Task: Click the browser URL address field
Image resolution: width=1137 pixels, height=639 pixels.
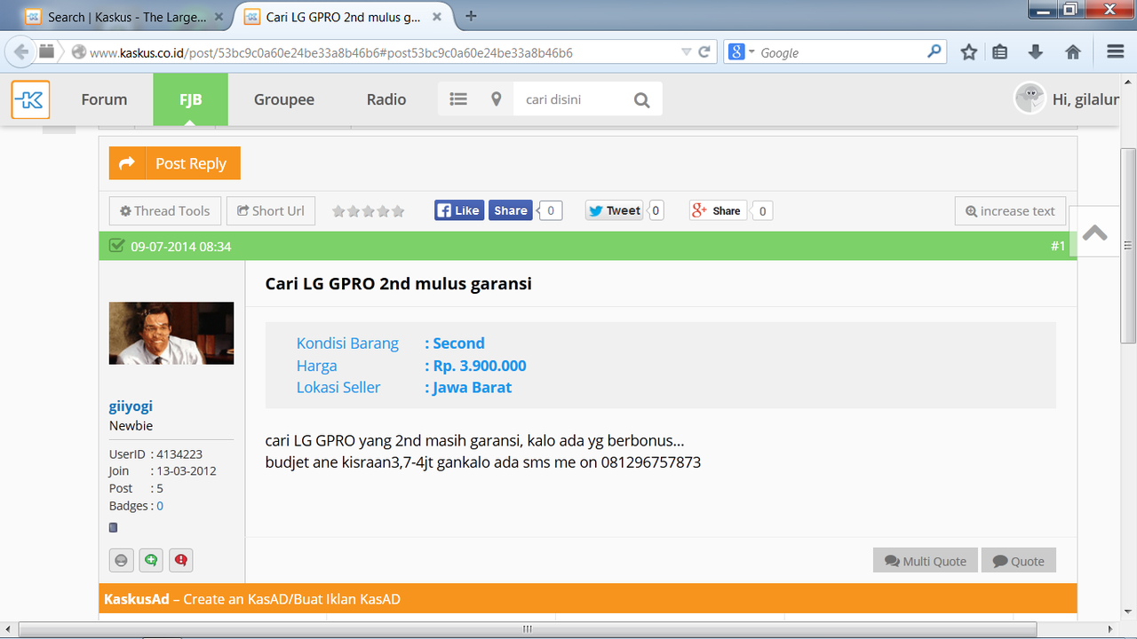Action: (383, 52)
